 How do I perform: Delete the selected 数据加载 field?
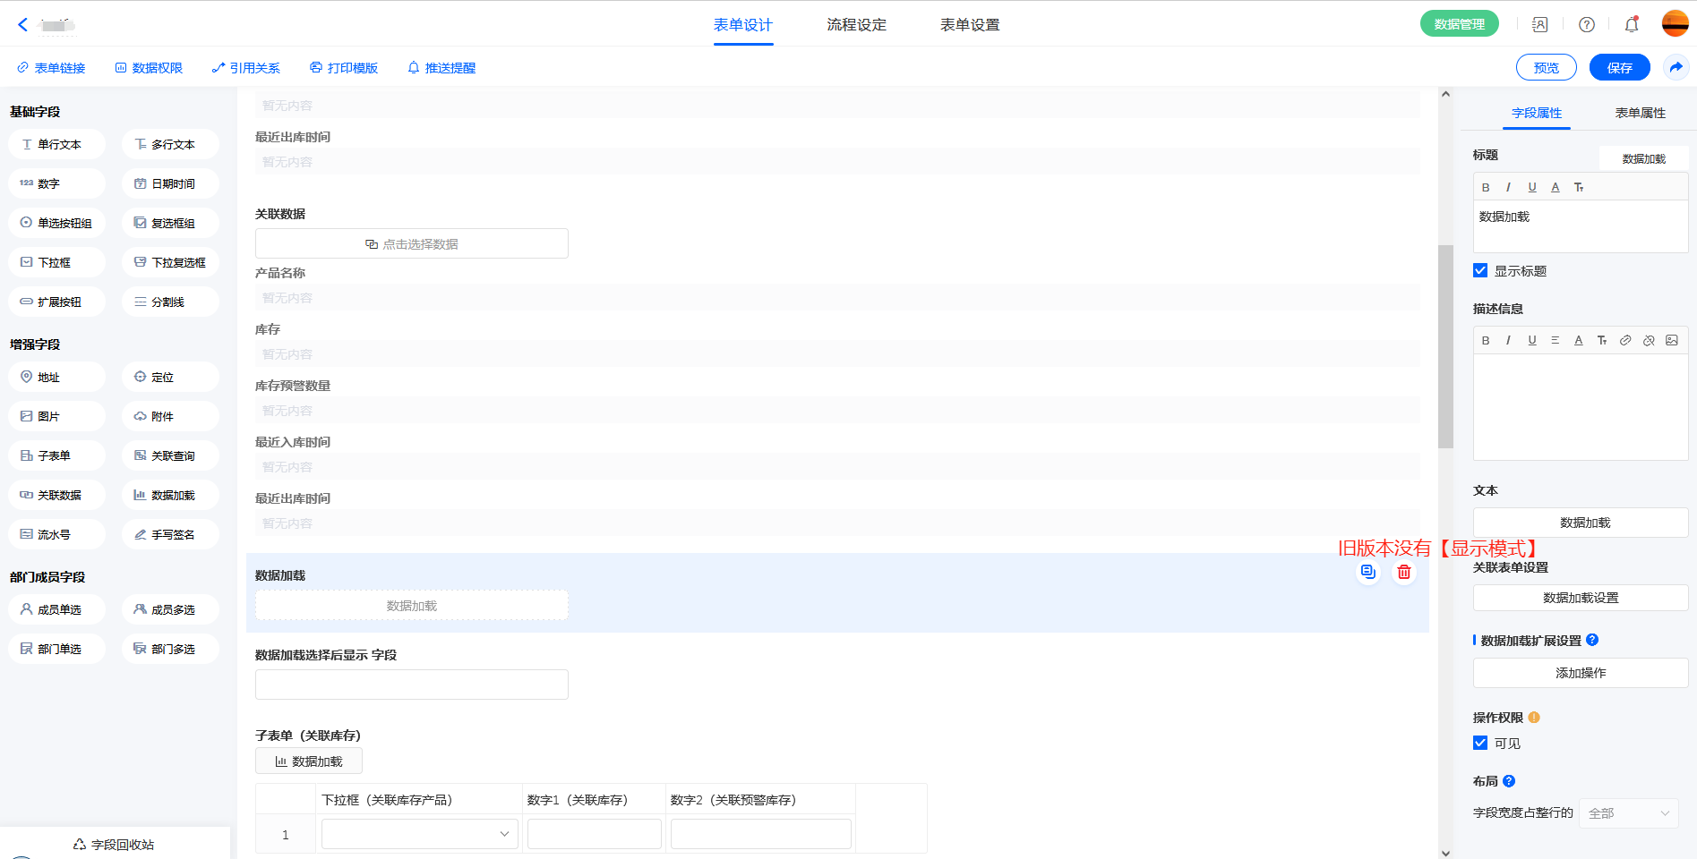(1403, 573)
